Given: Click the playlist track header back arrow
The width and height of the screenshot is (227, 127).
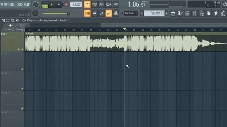Looking at the screenshot, I should 27,25.
